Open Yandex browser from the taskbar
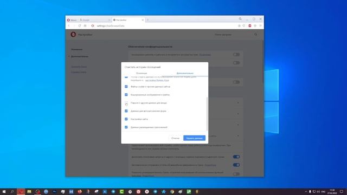Viewport: 347px width, 195px height. tap(147, 192)
